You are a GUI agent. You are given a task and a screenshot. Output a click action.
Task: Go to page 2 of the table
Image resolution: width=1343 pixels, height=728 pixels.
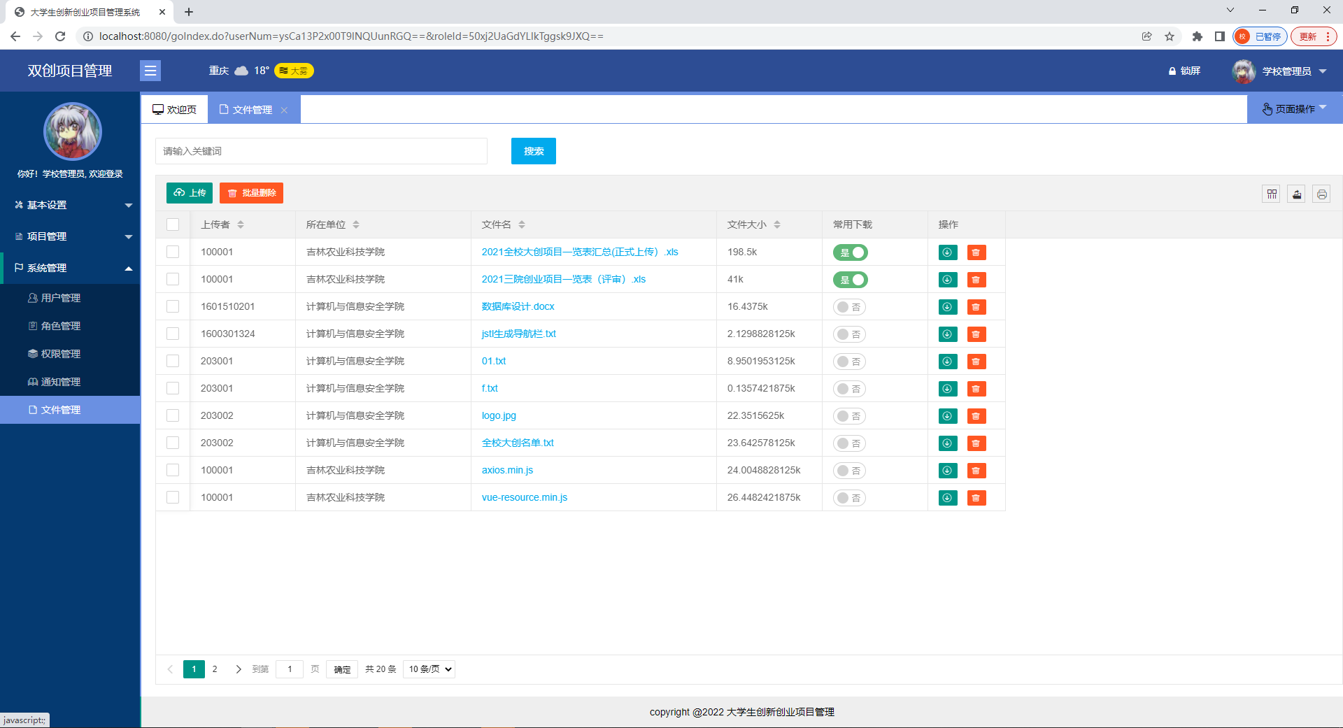coord(215,669)
